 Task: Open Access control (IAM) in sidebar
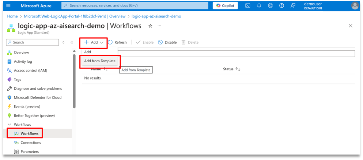(30, 70)
